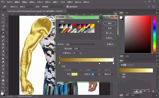Select the Type tool
The image size is (159, 98).
click(3, 69)
